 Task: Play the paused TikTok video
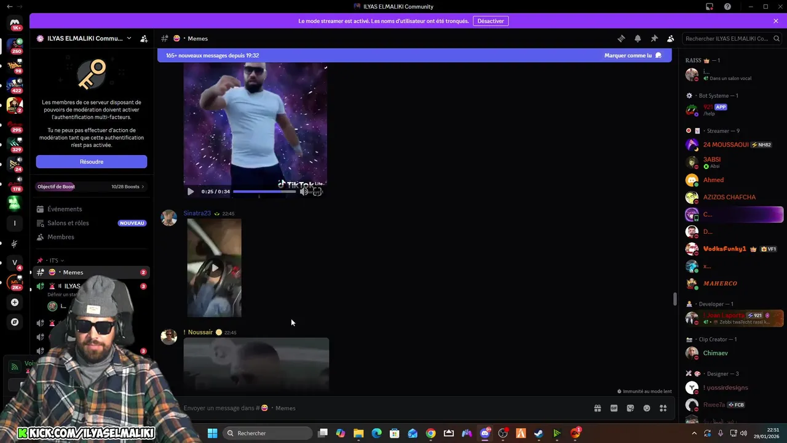click(x=191, y=191)
